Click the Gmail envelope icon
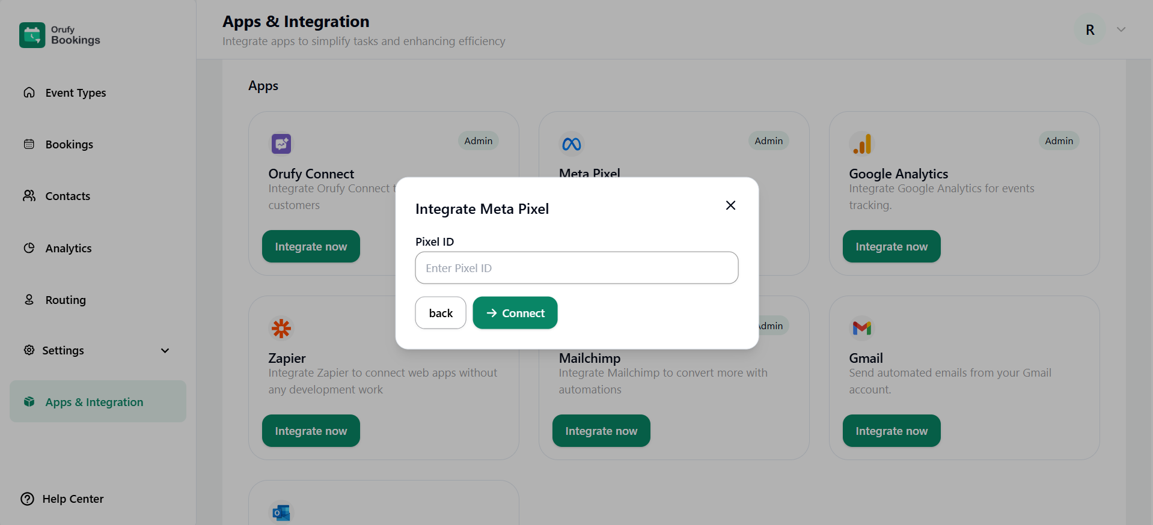1153x525 pixels. [x=861, y=328]
